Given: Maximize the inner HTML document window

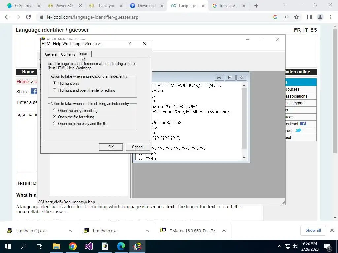Looking at the screenshot, I should pos(230,78).
